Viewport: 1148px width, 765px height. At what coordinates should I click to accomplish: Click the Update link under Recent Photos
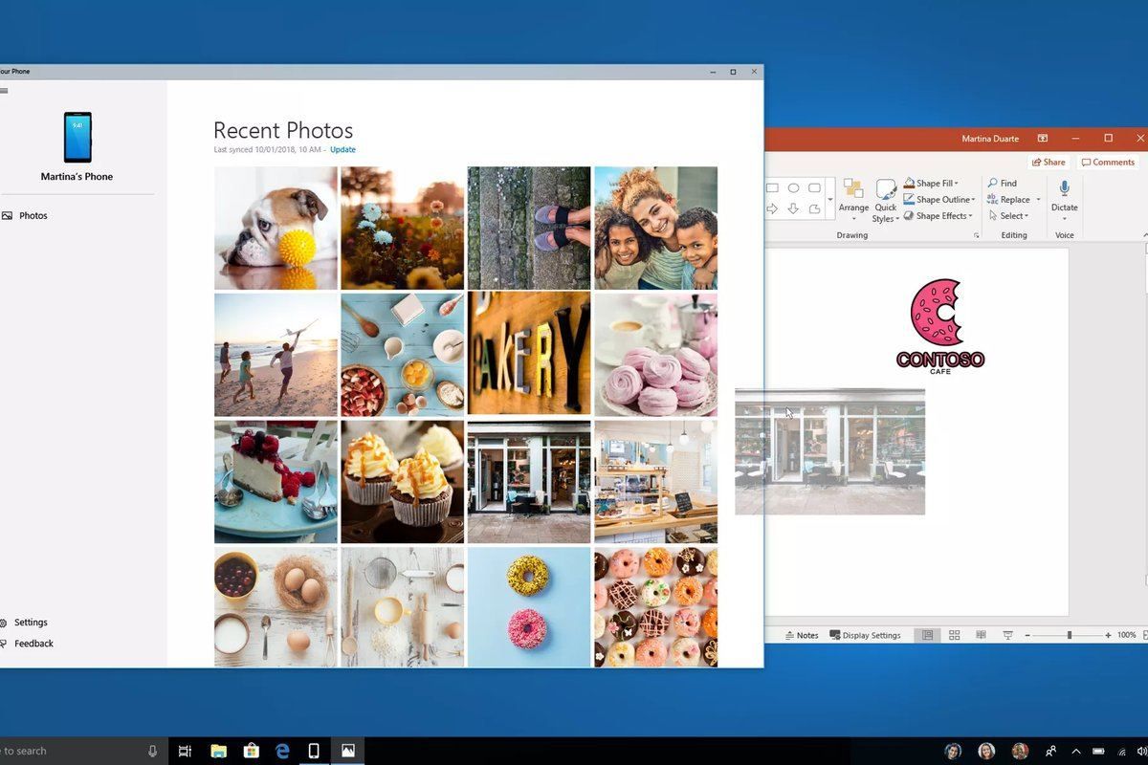[342, 150]
